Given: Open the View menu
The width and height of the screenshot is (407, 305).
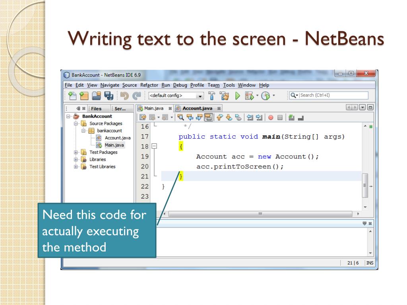Looking at the screenshot, I should (92, 85).
